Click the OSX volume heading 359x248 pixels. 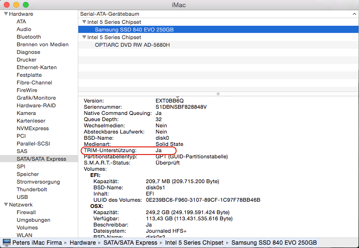(x=97, y=206)
